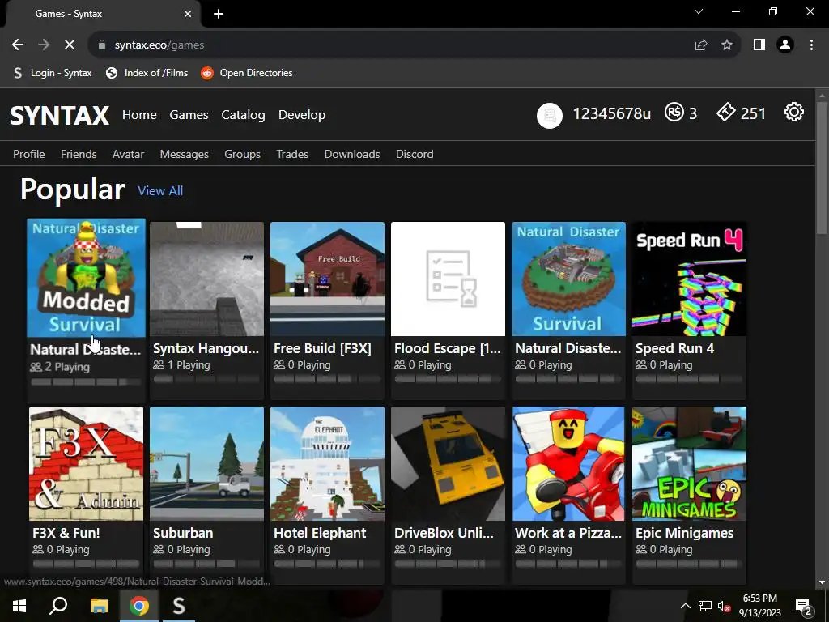Open the F3X & Fun! game thumbnail
Image resolution: width=829 pixels, height=622 pixels.
pyautogui.click(x=86, y=463)
